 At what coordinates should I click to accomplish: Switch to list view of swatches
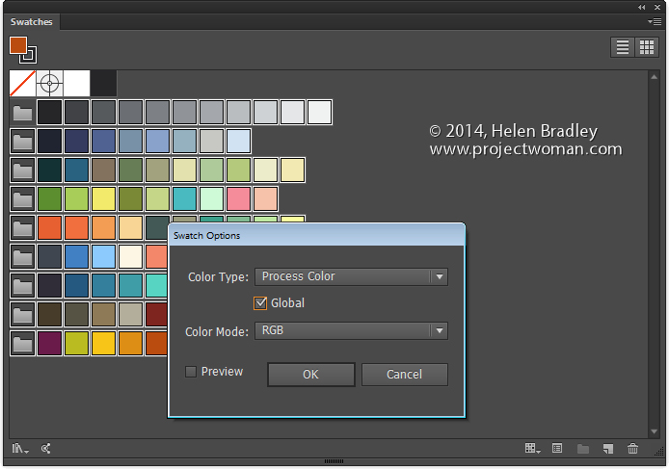point(622,47)
